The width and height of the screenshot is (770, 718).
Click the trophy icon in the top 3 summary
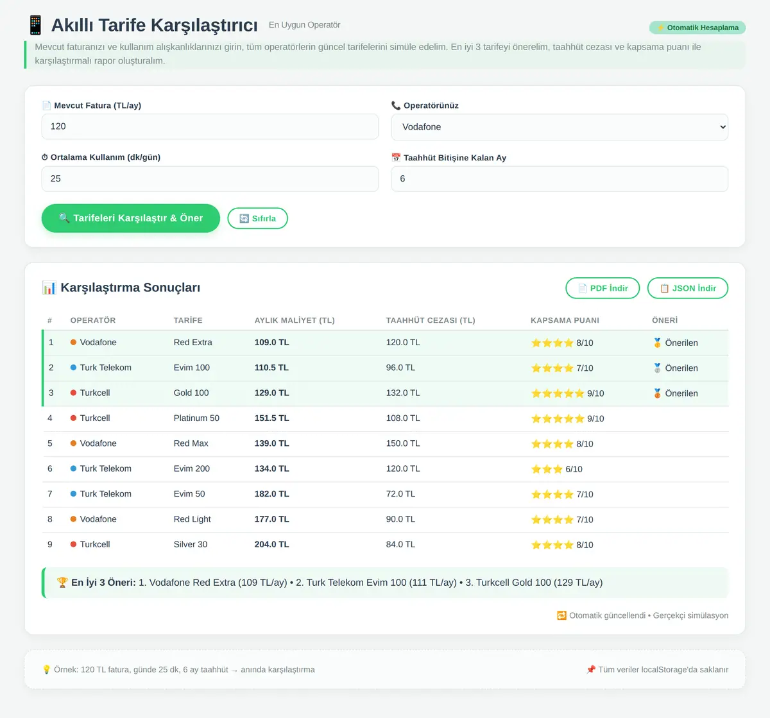tap(62, 583)
